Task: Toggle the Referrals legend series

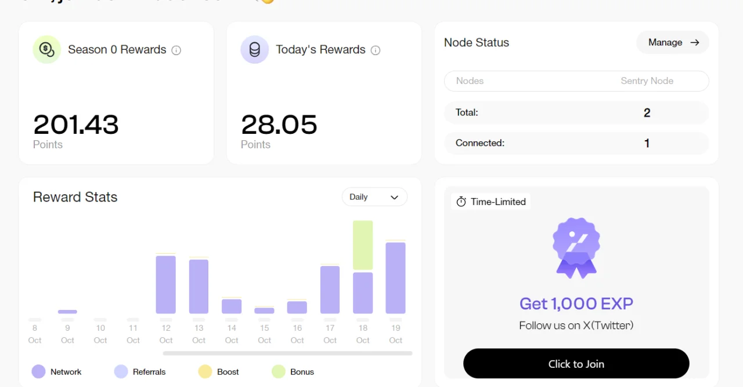Action: (x=140, y=372)
